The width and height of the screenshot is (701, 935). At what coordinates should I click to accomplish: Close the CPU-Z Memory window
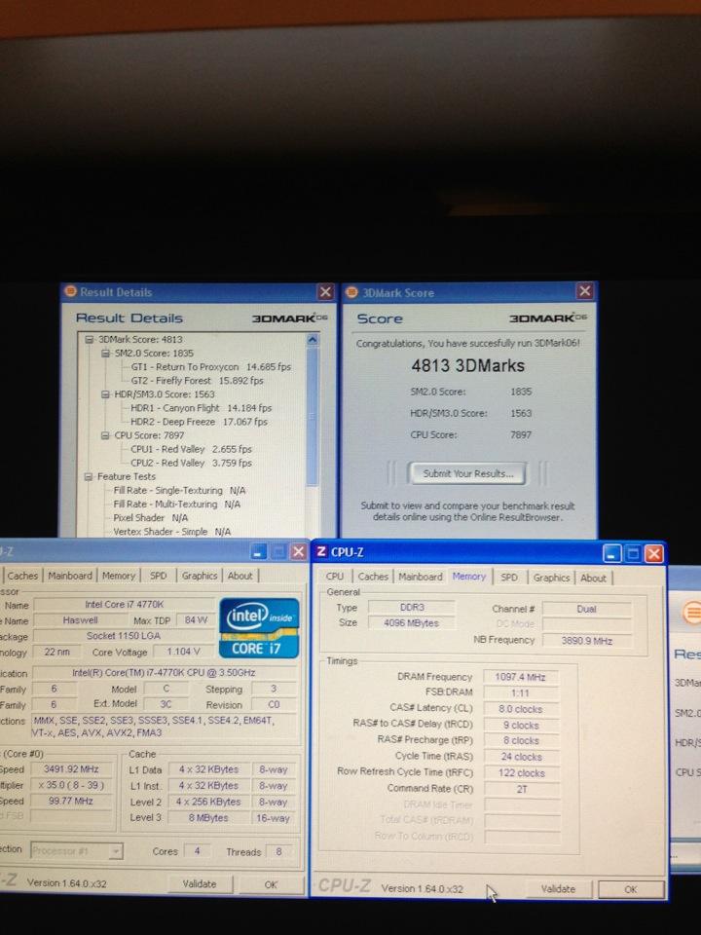tap(653, 553)
